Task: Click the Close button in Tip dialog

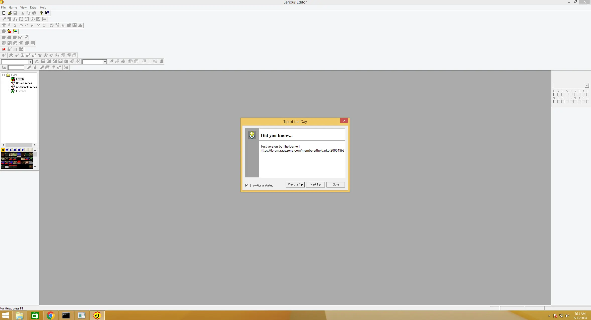Action: coord(336,184)
